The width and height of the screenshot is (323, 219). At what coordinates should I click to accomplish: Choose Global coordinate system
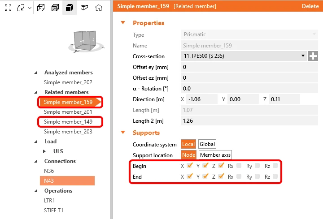pyautogui.click(x=207, y=144)
